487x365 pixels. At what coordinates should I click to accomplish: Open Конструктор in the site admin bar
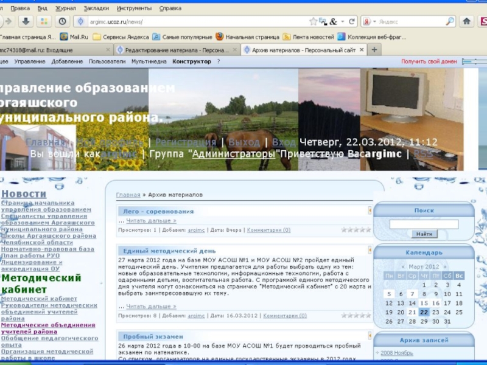point(192,61)
